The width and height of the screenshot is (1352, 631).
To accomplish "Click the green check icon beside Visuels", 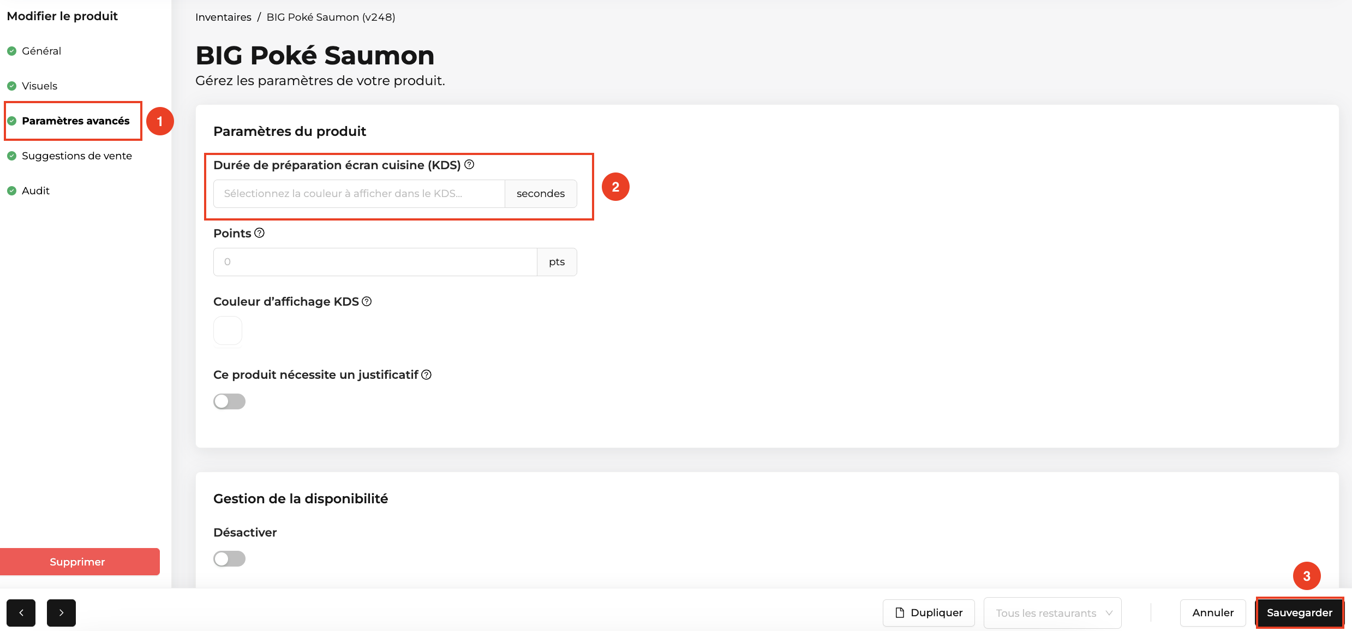I will tap(11, 86).
